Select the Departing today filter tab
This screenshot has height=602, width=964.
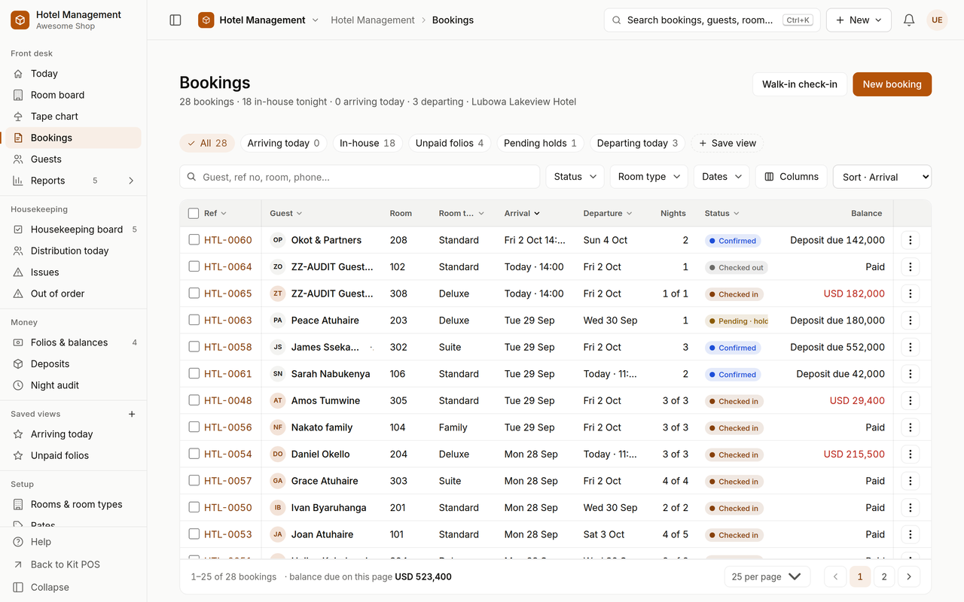click(x=637, y=143)
